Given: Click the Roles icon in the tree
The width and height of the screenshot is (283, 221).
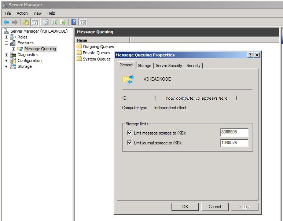Looking at the screenshot, I should (x=13, y=37).
